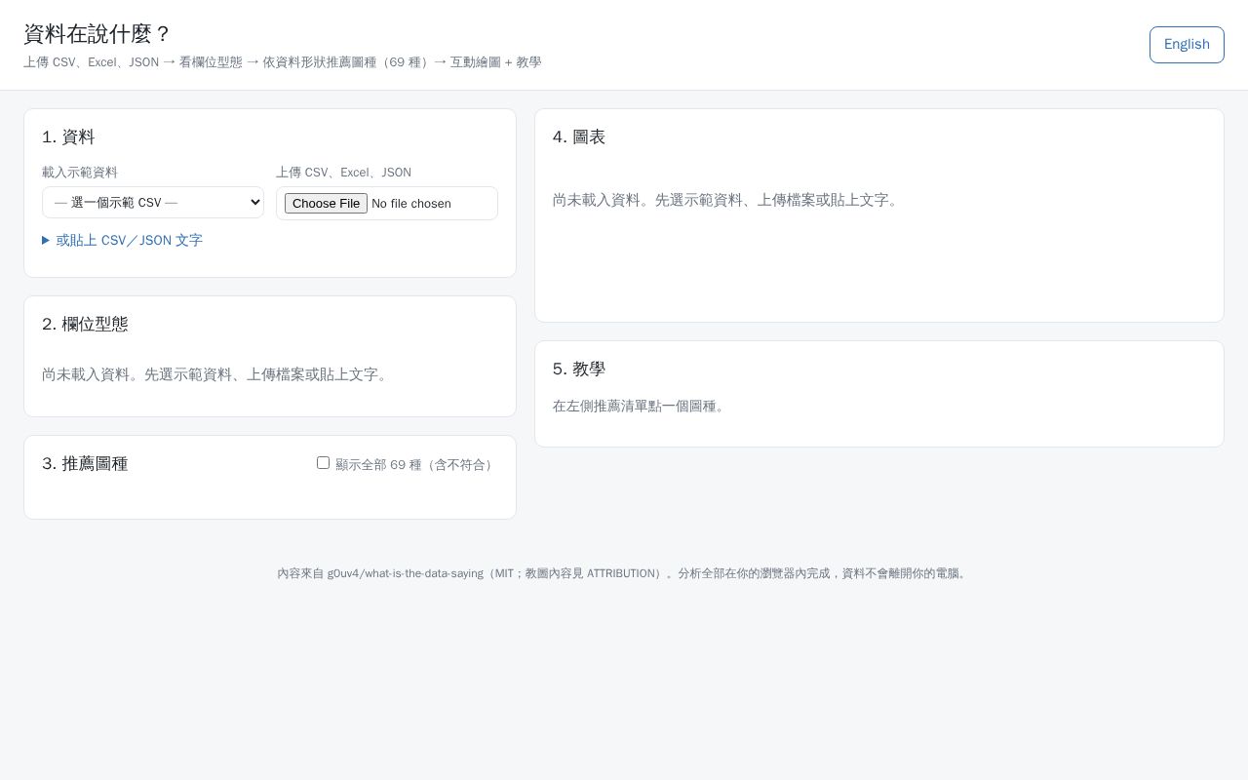1248x780 pixels.
Task: Click the footer attribution text about g0uv4
Action: pyautogui.click(x=624, y=573)
